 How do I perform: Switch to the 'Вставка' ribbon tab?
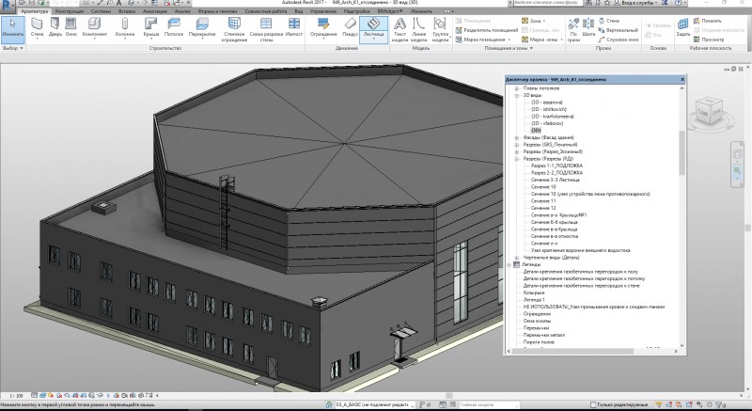(125, 10)
